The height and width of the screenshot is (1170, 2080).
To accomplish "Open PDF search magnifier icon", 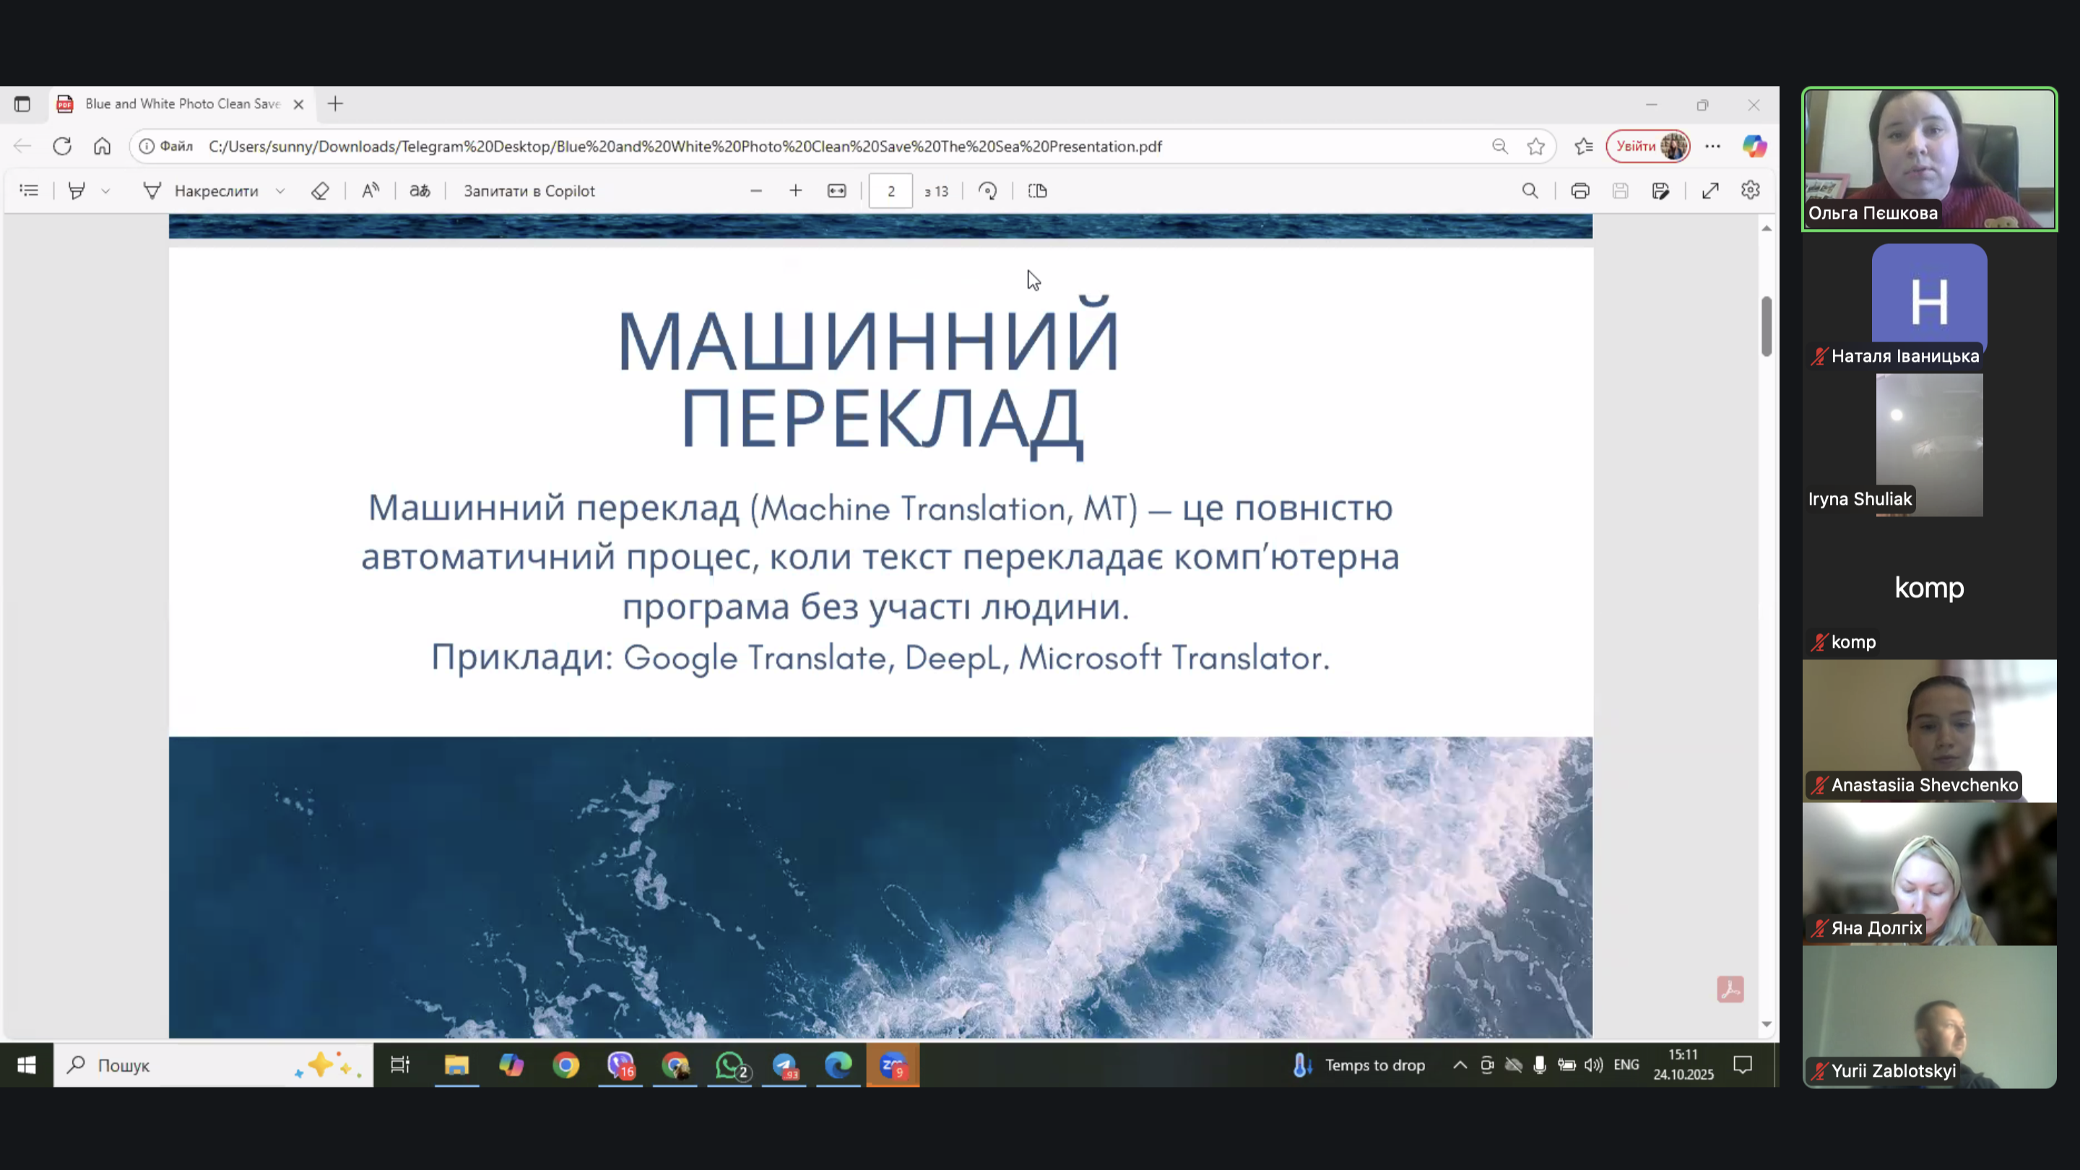I will tap(1530, 191).
